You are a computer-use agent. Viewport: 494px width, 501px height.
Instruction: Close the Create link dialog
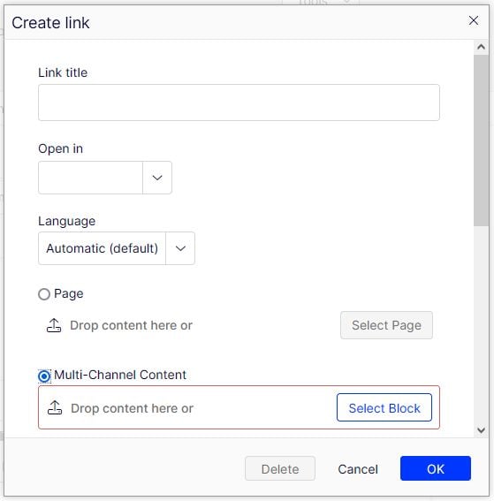click(473, 21)
